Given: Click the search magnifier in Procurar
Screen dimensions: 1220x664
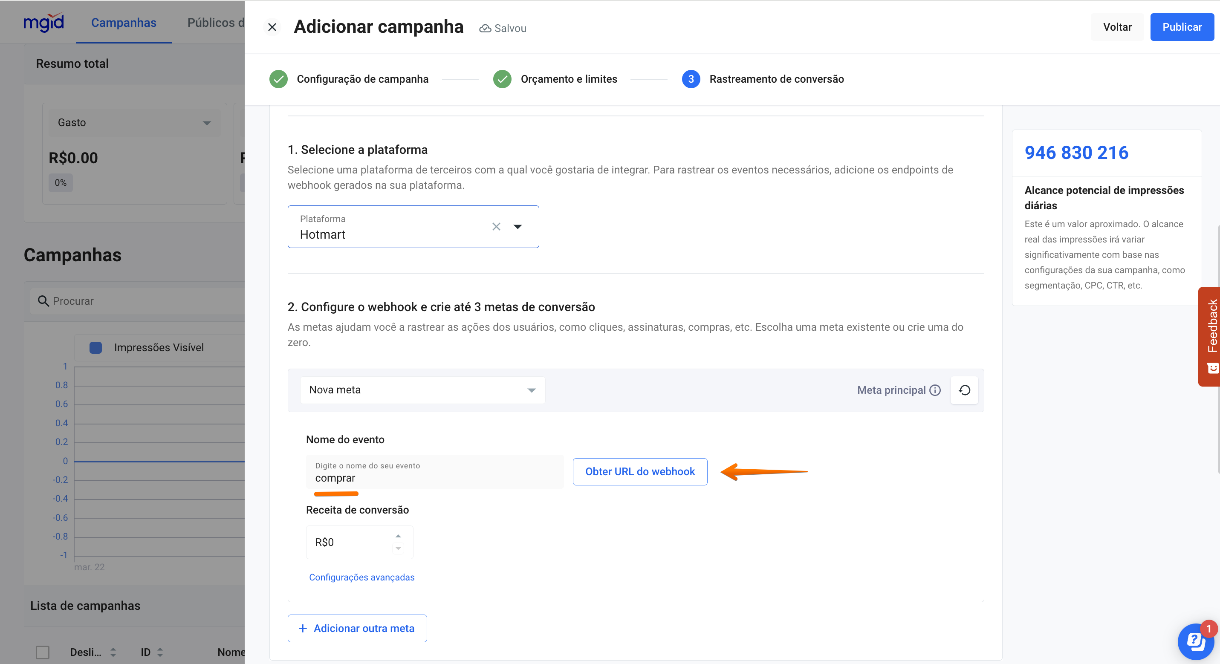Looking at the screenshot, I should pyautogui.click(x=43, y=301).
